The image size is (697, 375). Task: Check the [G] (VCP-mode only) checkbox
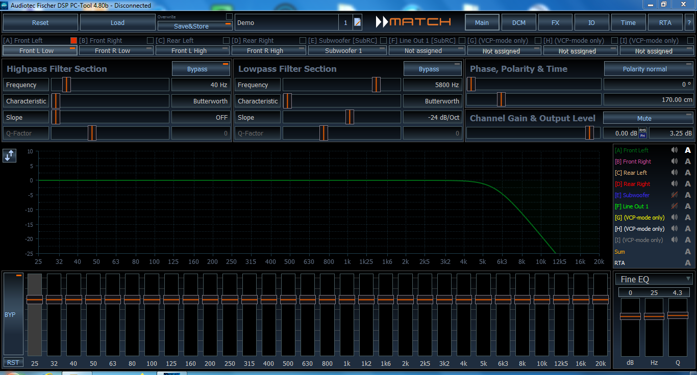[x=538, y=40]
